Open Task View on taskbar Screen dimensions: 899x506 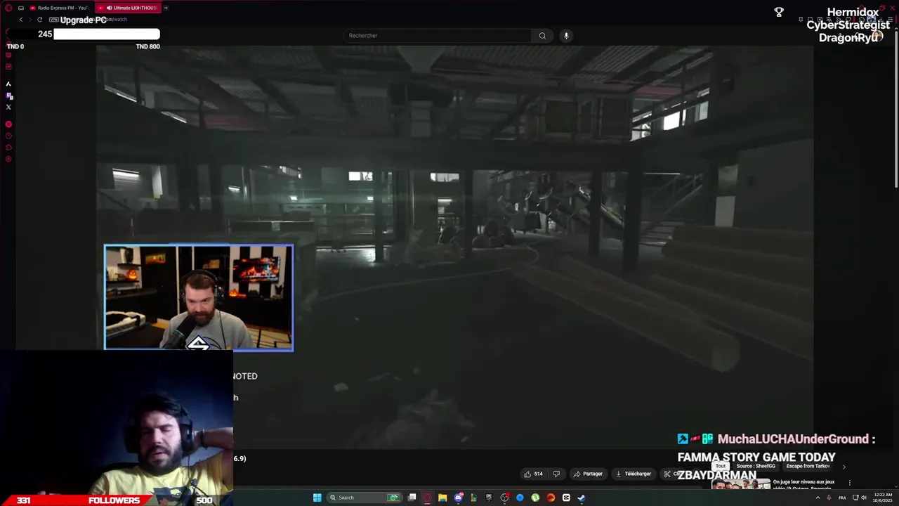pyautogui.click(x=412, y=498)
